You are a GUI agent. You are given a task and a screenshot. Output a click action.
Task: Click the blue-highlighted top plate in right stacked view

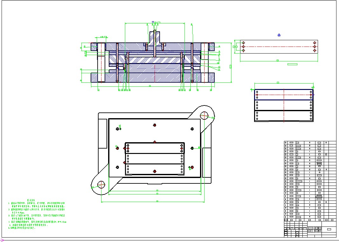pos(284,95)
